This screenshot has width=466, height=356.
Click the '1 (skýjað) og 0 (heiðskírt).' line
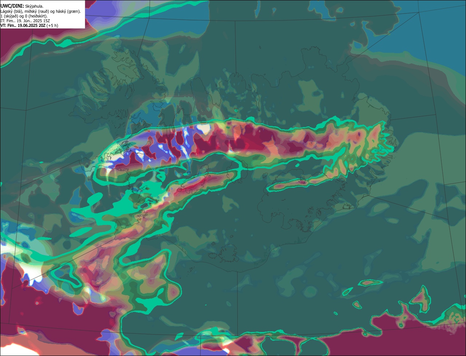24,16
